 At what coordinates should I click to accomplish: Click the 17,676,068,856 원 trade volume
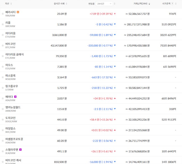[137, 151]
